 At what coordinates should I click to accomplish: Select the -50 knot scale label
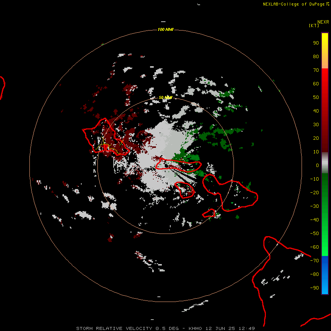coord(314,234)
